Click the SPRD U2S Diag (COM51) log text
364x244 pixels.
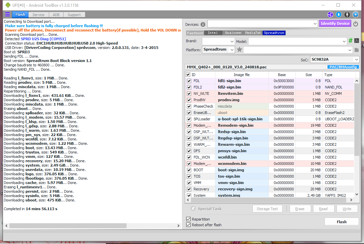pyautogui.click(x=43, y=39)
